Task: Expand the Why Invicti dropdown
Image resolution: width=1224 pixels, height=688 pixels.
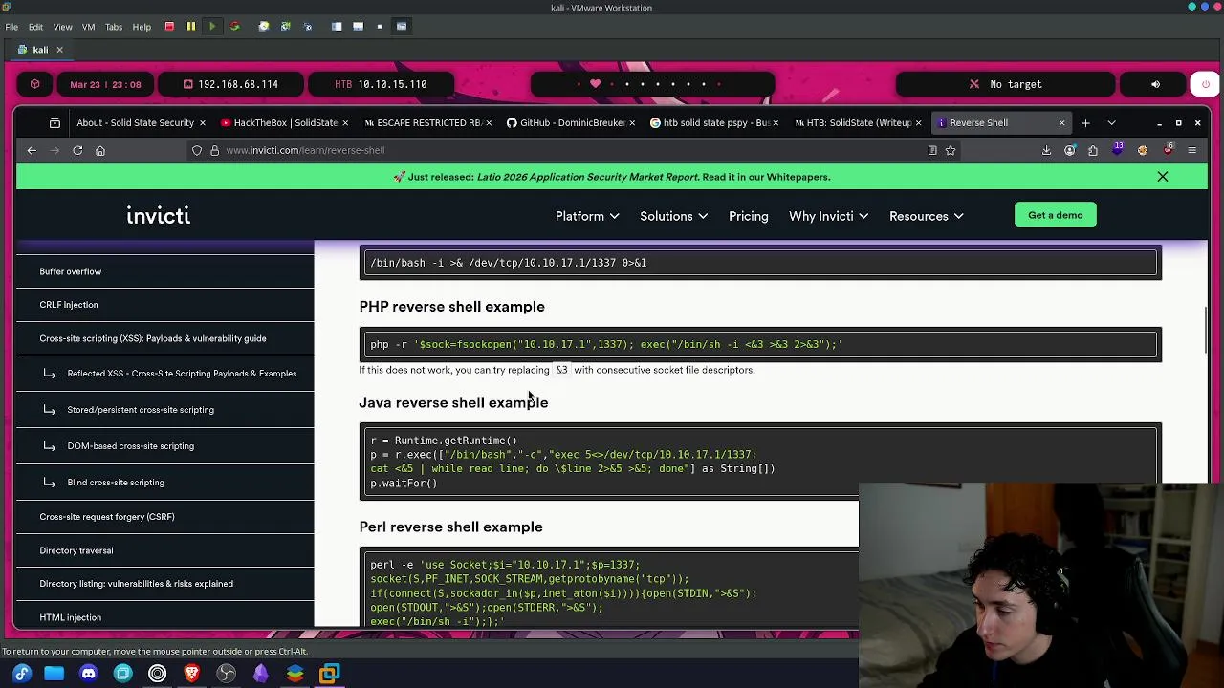Action: pos(829,216)
